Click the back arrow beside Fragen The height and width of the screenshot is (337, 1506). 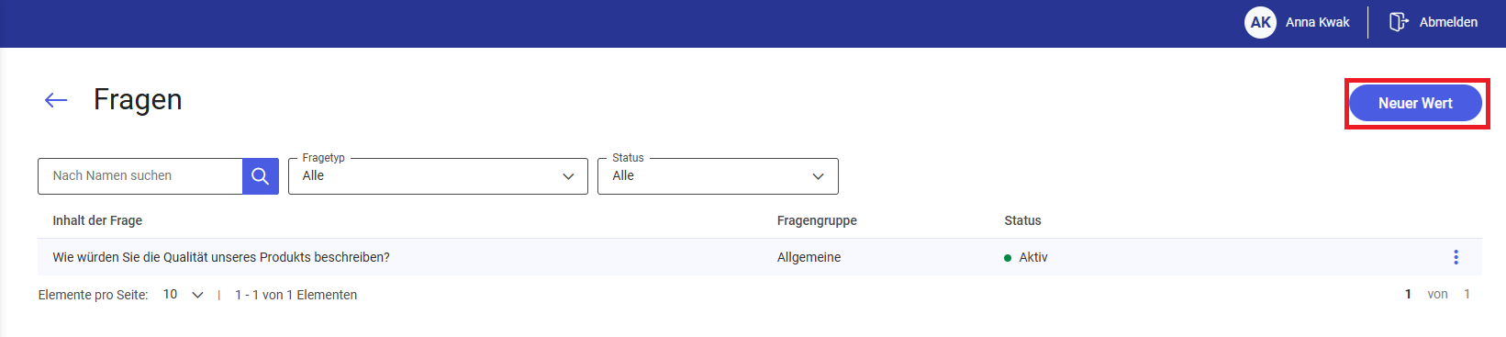pos(56,100)
